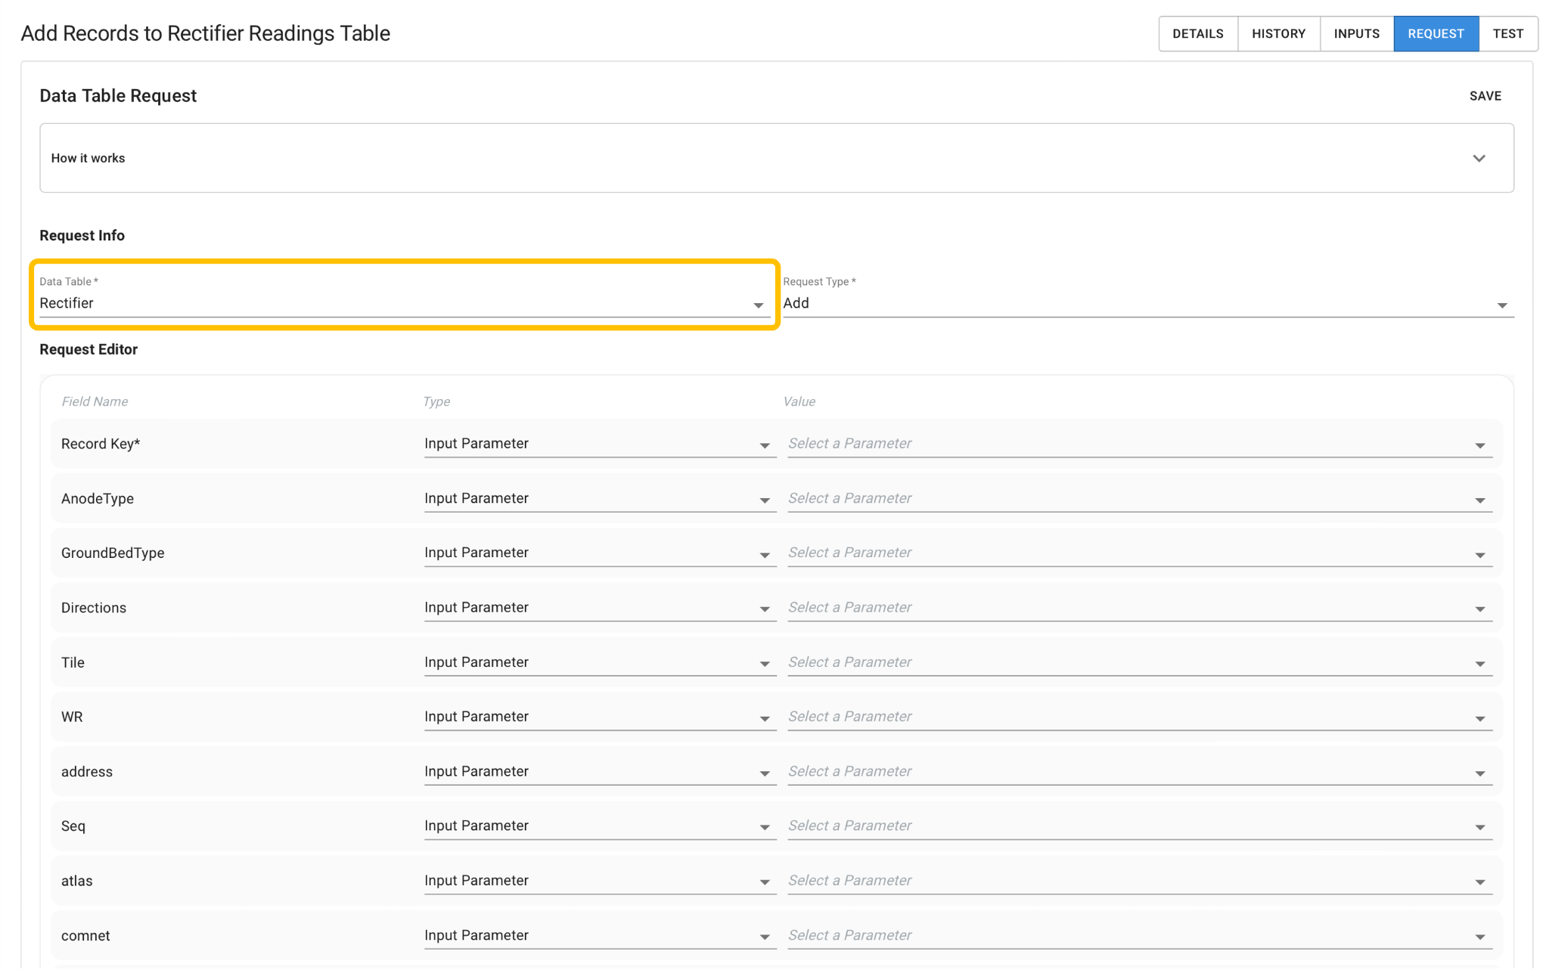This screenshot has width=1549, height=970.
Task: Open AnodeType type dropdown arrow
Action: 765,500
